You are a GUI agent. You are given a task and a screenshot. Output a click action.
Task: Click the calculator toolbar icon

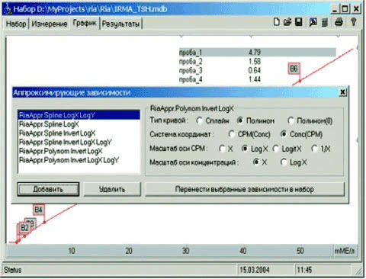pos(325,22)
